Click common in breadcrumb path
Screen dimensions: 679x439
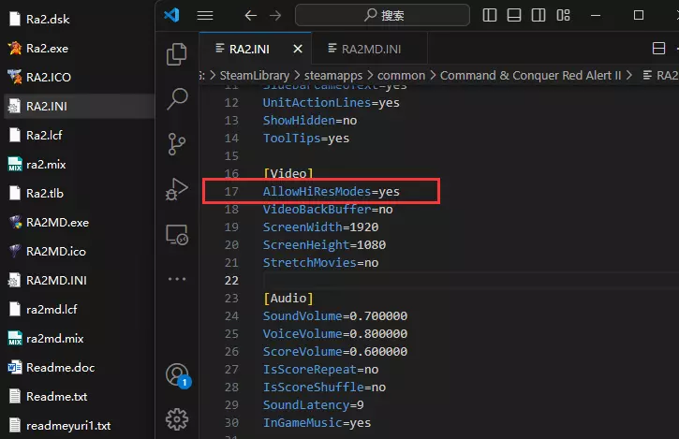401,75
